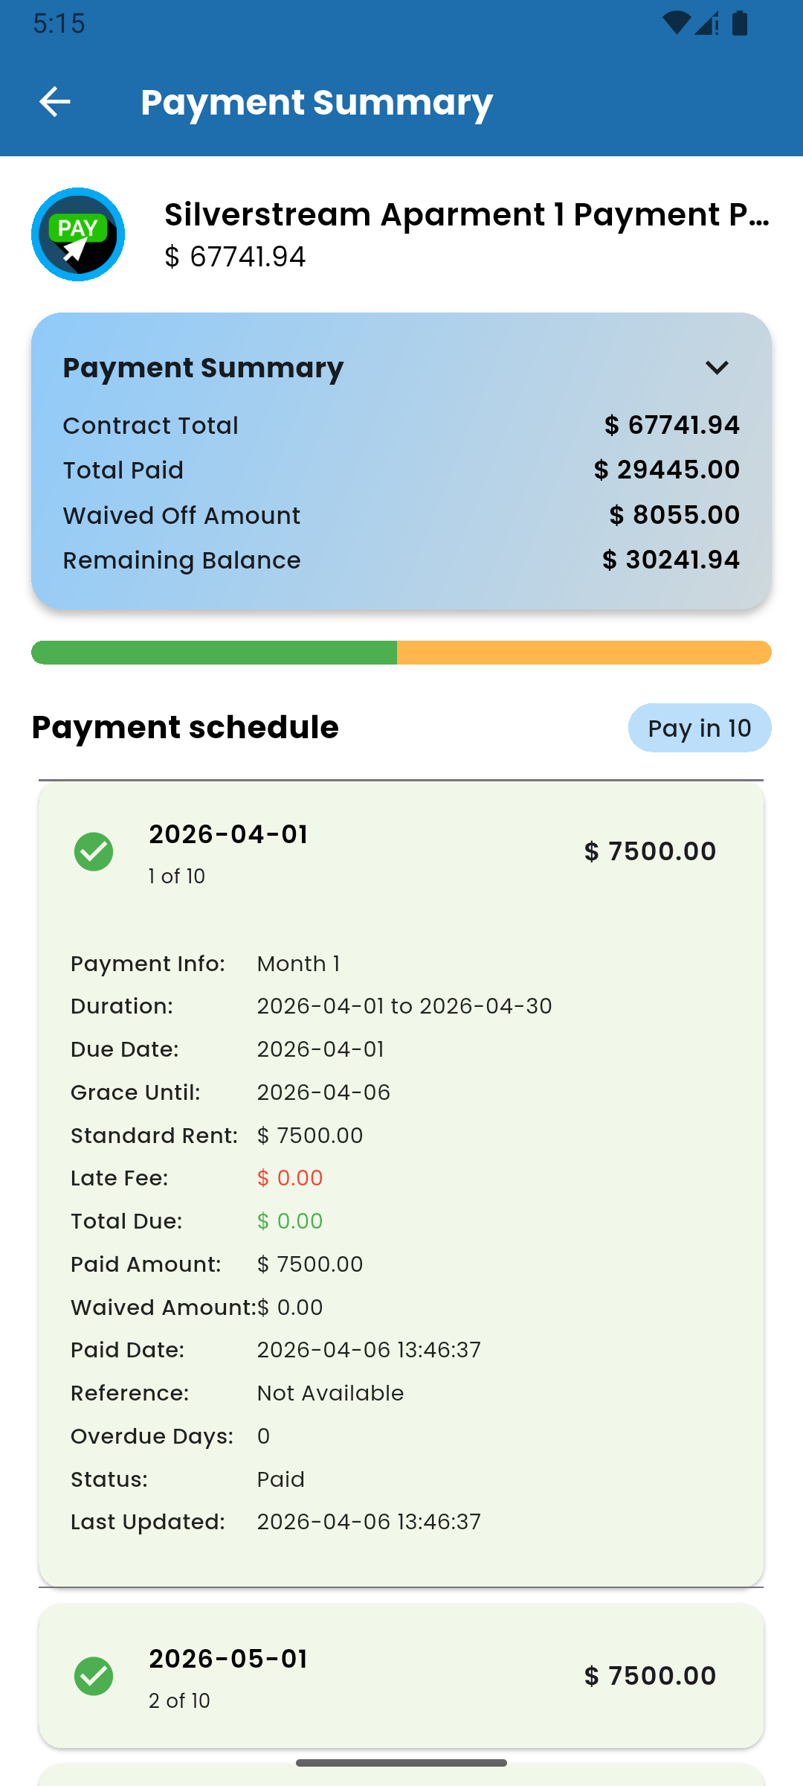Screen dimensions: 803x1786
Task: Expand the 2026-05-01 payment entry
Action: click(x=401, y=1676)
